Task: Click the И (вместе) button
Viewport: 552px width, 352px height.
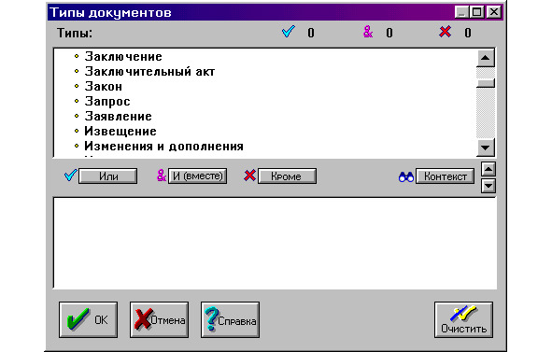Action: coord(197,176)
